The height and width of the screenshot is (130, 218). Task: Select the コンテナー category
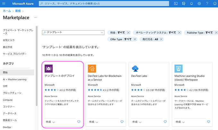click(9, 107)
